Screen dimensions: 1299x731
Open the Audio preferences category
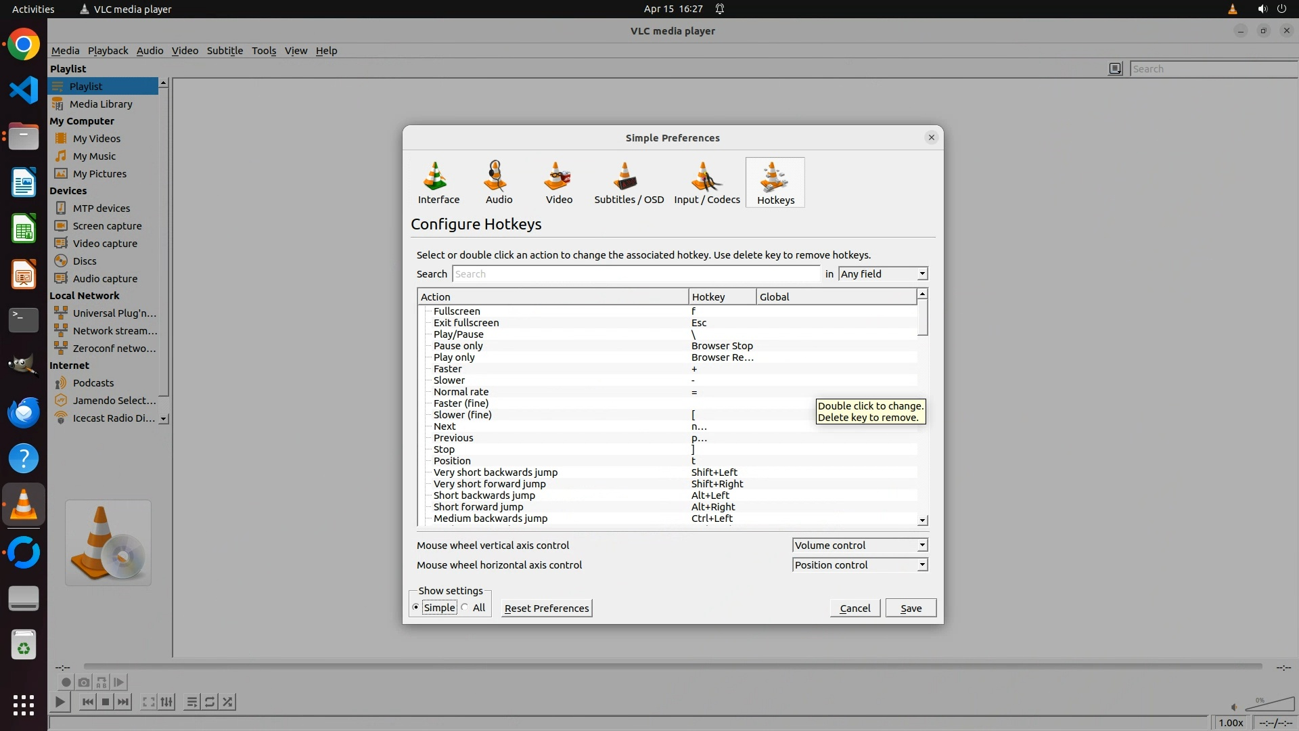(499, 182)
